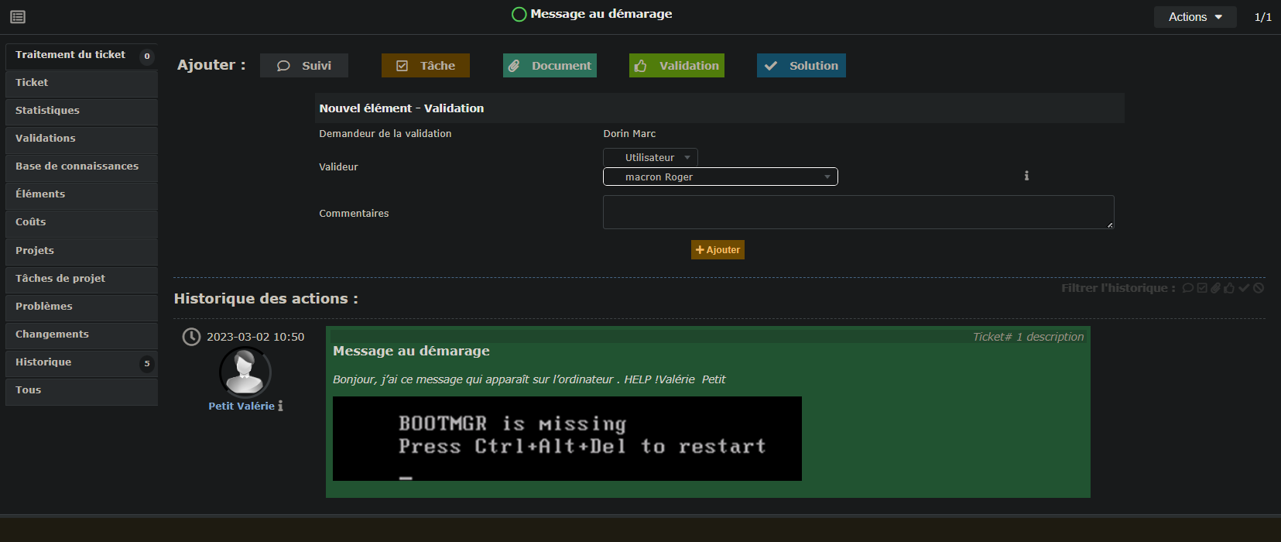Click the Solution button
The height and width of the screenshot is (542, 1281).
801,66
